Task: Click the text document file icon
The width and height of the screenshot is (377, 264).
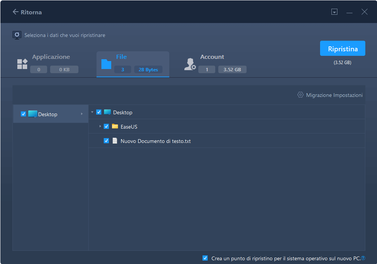Action: (x=115, y=141)
